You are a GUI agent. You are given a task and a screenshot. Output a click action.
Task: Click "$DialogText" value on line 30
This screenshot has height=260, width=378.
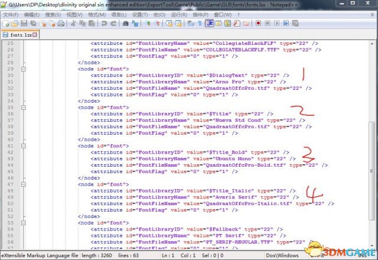227,75
